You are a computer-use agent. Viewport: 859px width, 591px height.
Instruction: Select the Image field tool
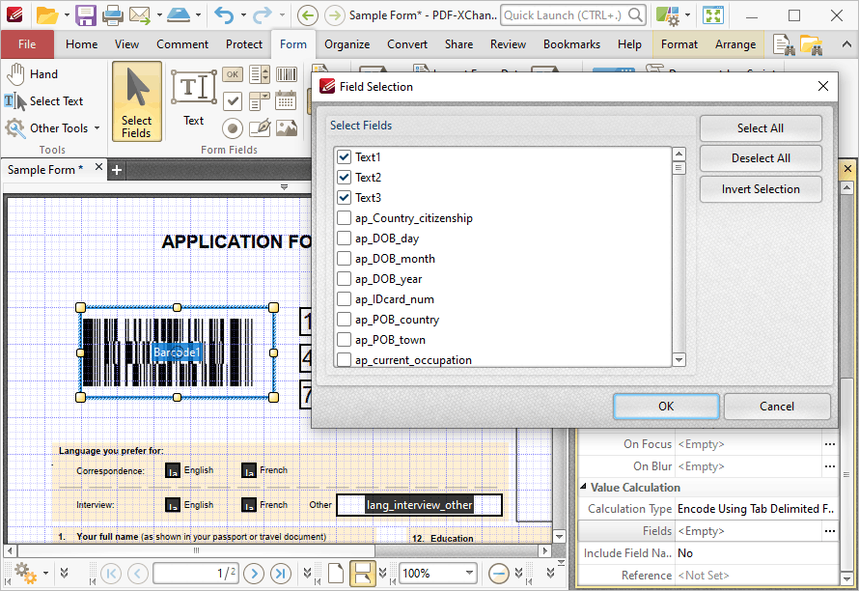(287, 128)
